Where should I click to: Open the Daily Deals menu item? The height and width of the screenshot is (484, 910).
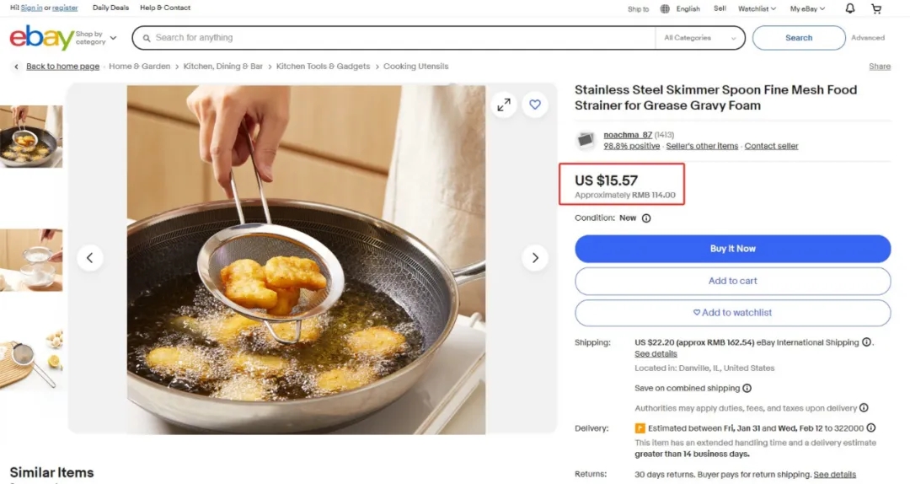point(111,8)
